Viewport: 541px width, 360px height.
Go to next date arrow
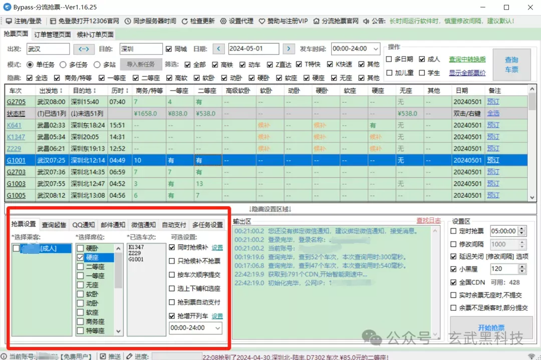coord(289,49)
